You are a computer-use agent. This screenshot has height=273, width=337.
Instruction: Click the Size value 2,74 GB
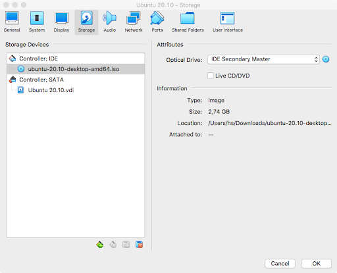click(x=219, y=112)
